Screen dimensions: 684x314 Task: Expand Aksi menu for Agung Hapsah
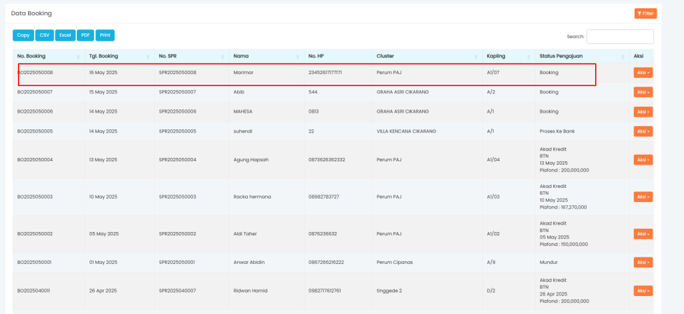point(643,160)
